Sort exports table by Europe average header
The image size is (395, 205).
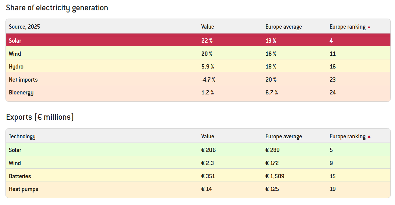[284, 136]
